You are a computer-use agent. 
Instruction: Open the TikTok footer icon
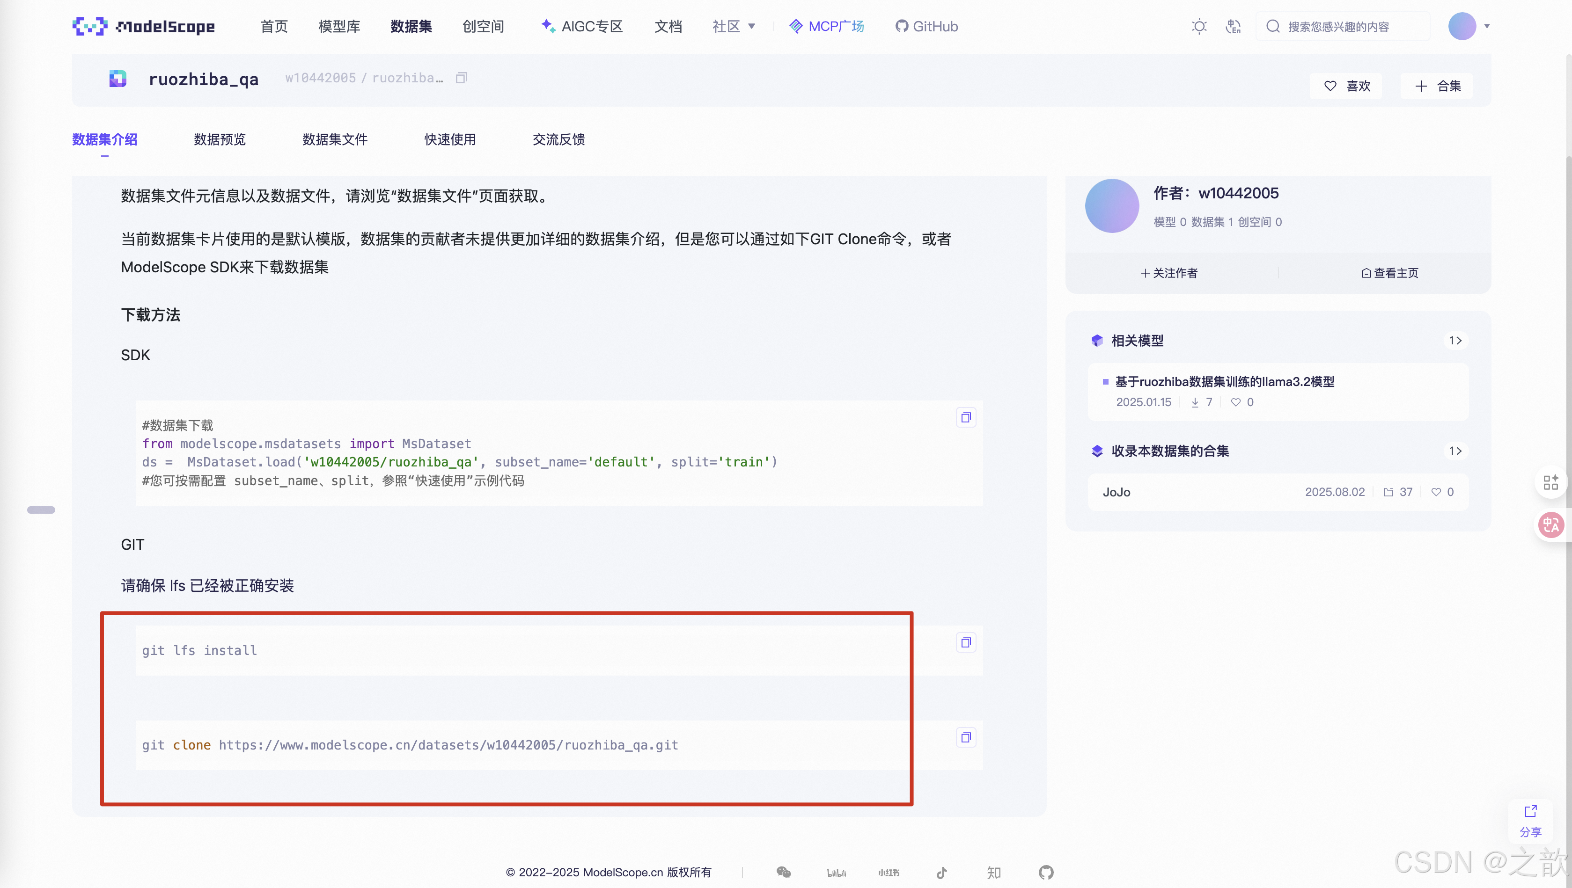pyautogui.click(x=941, y=872)
